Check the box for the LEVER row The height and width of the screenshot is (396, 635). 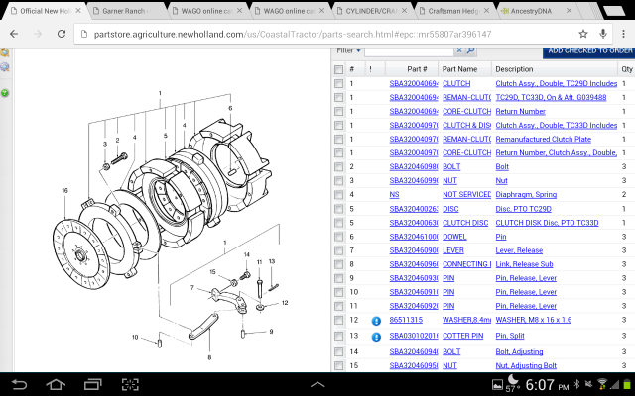pyautogui.click(x=338, y=250)
